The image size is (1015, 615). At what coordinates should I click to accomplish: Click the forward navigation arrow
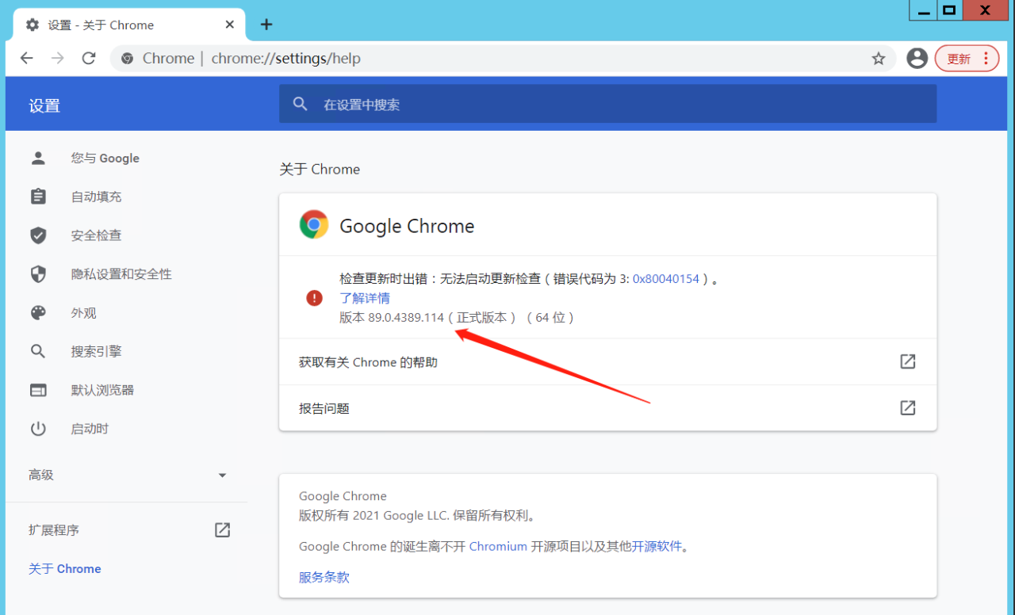pos(57,58)
